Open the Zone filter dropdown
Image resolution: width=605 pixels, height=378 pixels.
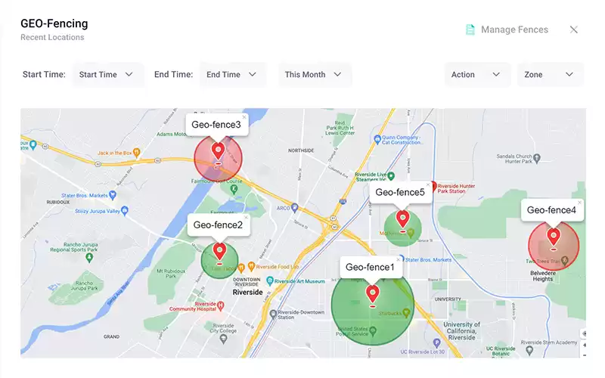[x=549, y=75]
